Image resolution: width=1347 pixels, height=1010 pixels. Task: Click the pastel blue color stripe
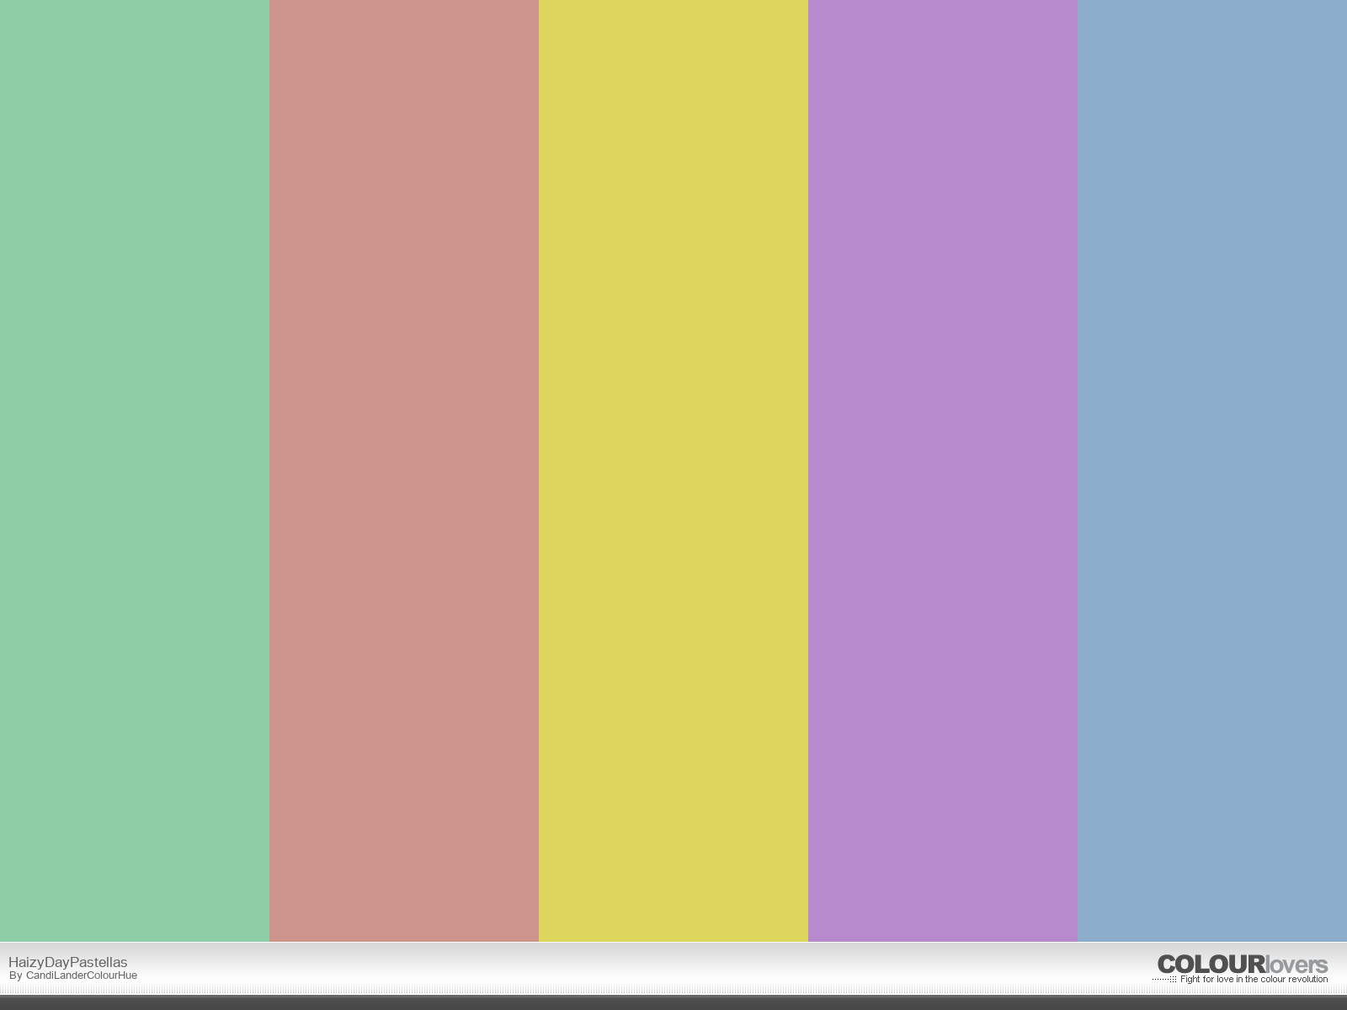tap(1212, 470)
